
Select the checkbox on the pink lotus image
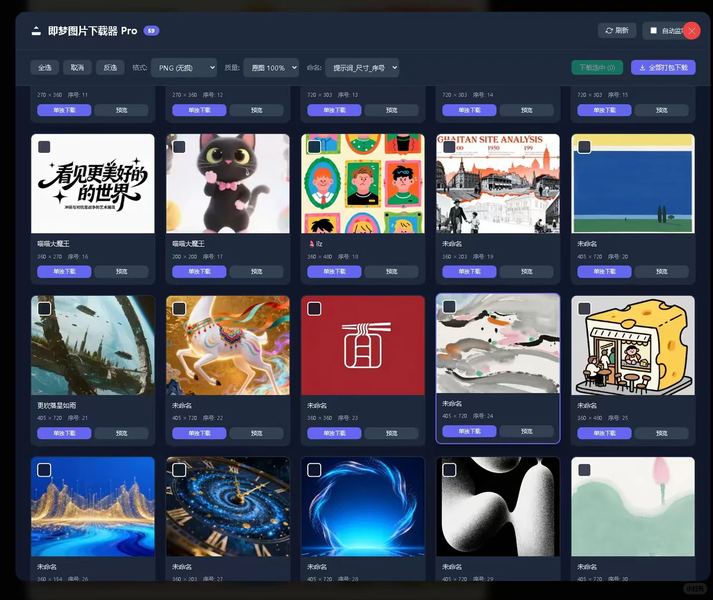pyautogui.click(x=584, y=470)
